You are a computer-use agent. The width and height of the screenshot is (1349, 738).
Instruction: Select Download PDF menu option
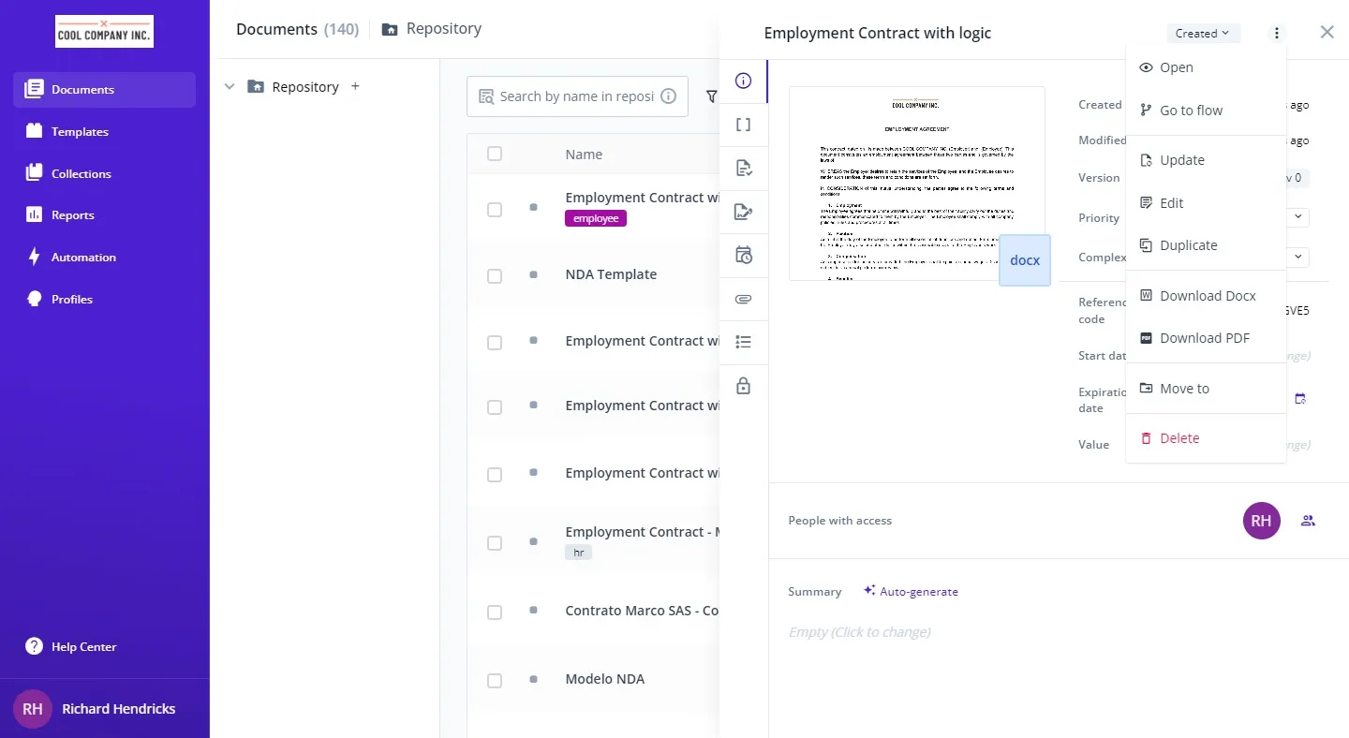tap(1204, 338)
